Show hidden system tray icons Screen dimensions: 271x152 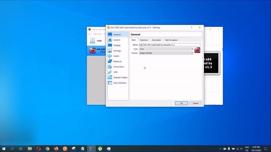point(220,149)
